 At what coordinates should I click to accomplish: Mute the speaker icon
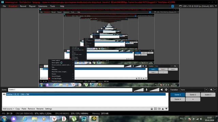click(x=161, y=90)
